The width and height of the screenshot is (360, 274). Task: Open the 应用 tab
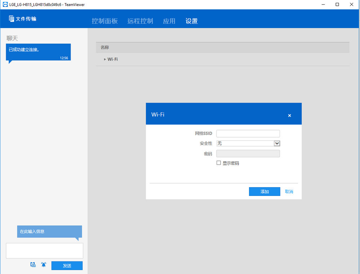point(169,21)
